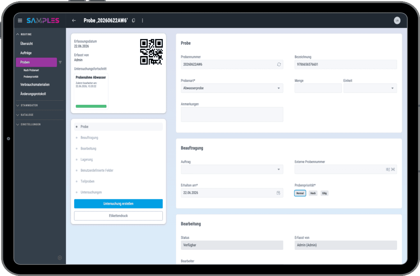Viewport: 420px width, 276px height.
Task: Set priority to Normal
Action: pos(300,193)
